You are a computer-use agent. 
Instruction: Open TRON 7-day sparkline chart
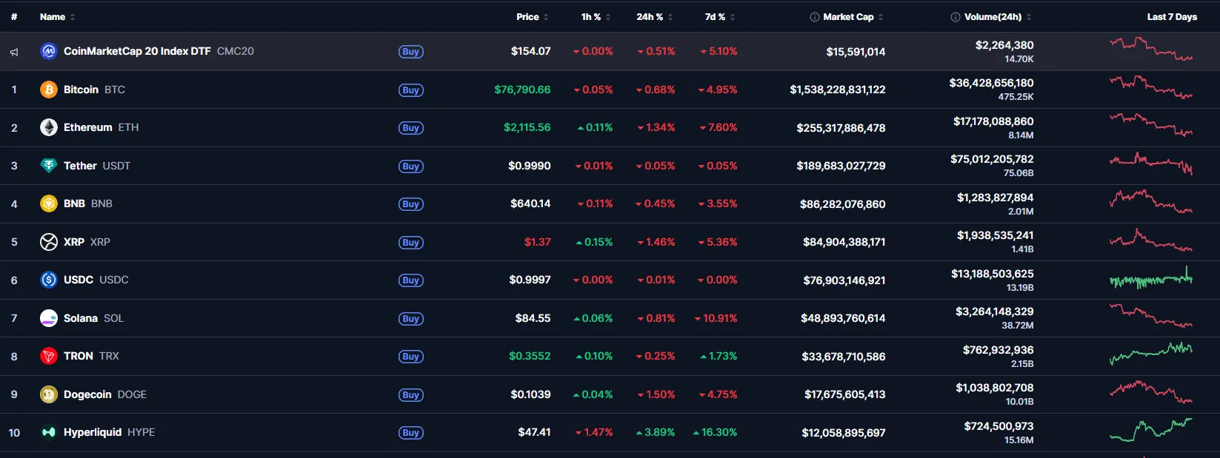[1151, 354]
